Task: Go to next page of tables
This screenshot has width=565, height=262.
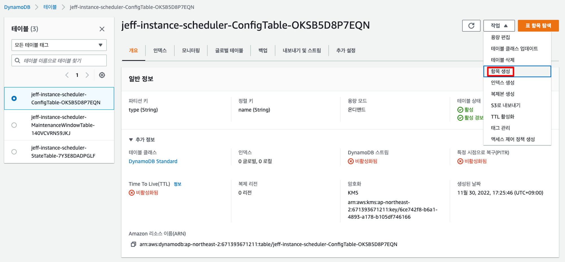Action: pos(87,75)
